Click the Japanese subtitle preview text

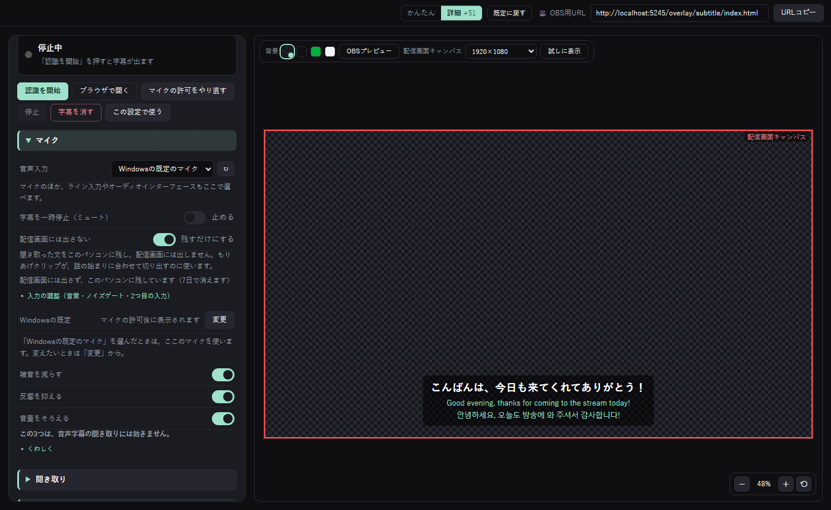(538, 388)
